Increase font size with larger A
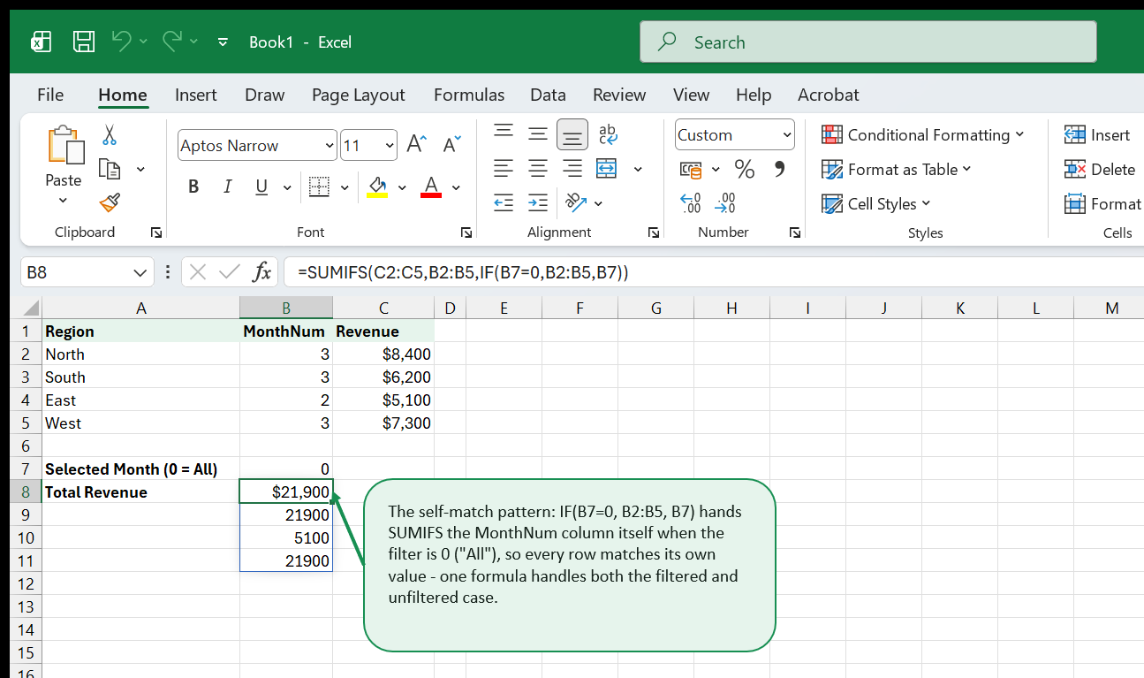This screenshot has height=678, width=1144. click(416, 145)
